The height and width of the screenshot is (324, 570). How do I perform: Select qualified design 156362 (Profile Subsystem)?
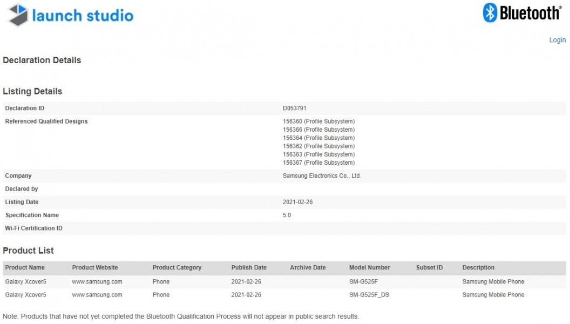tap(319, 146)
